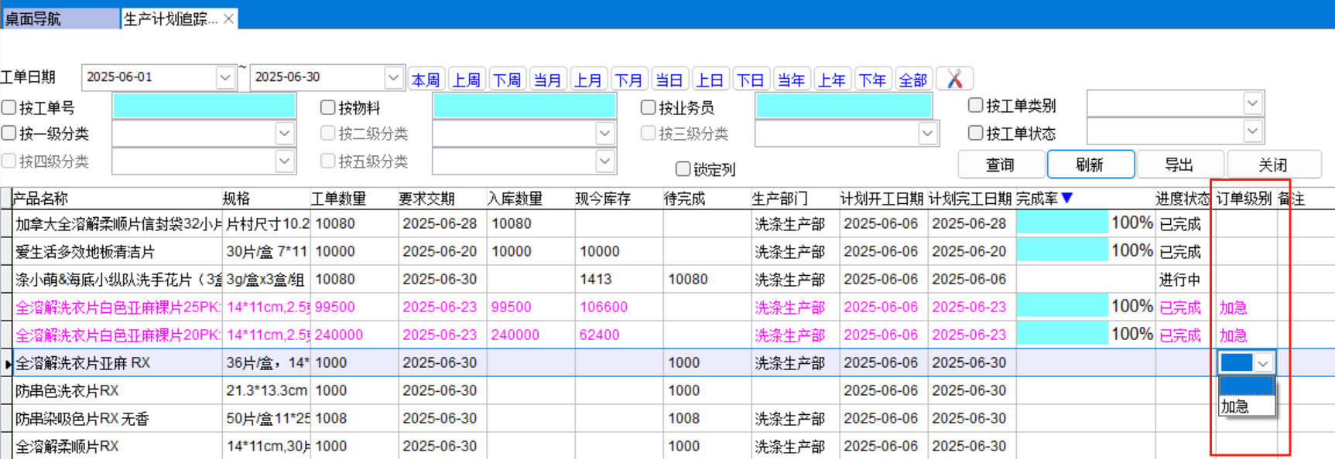Select 加急 from the order level list
The width and height of the screenshot is (1335, 459).
[x=1236, y=406]
